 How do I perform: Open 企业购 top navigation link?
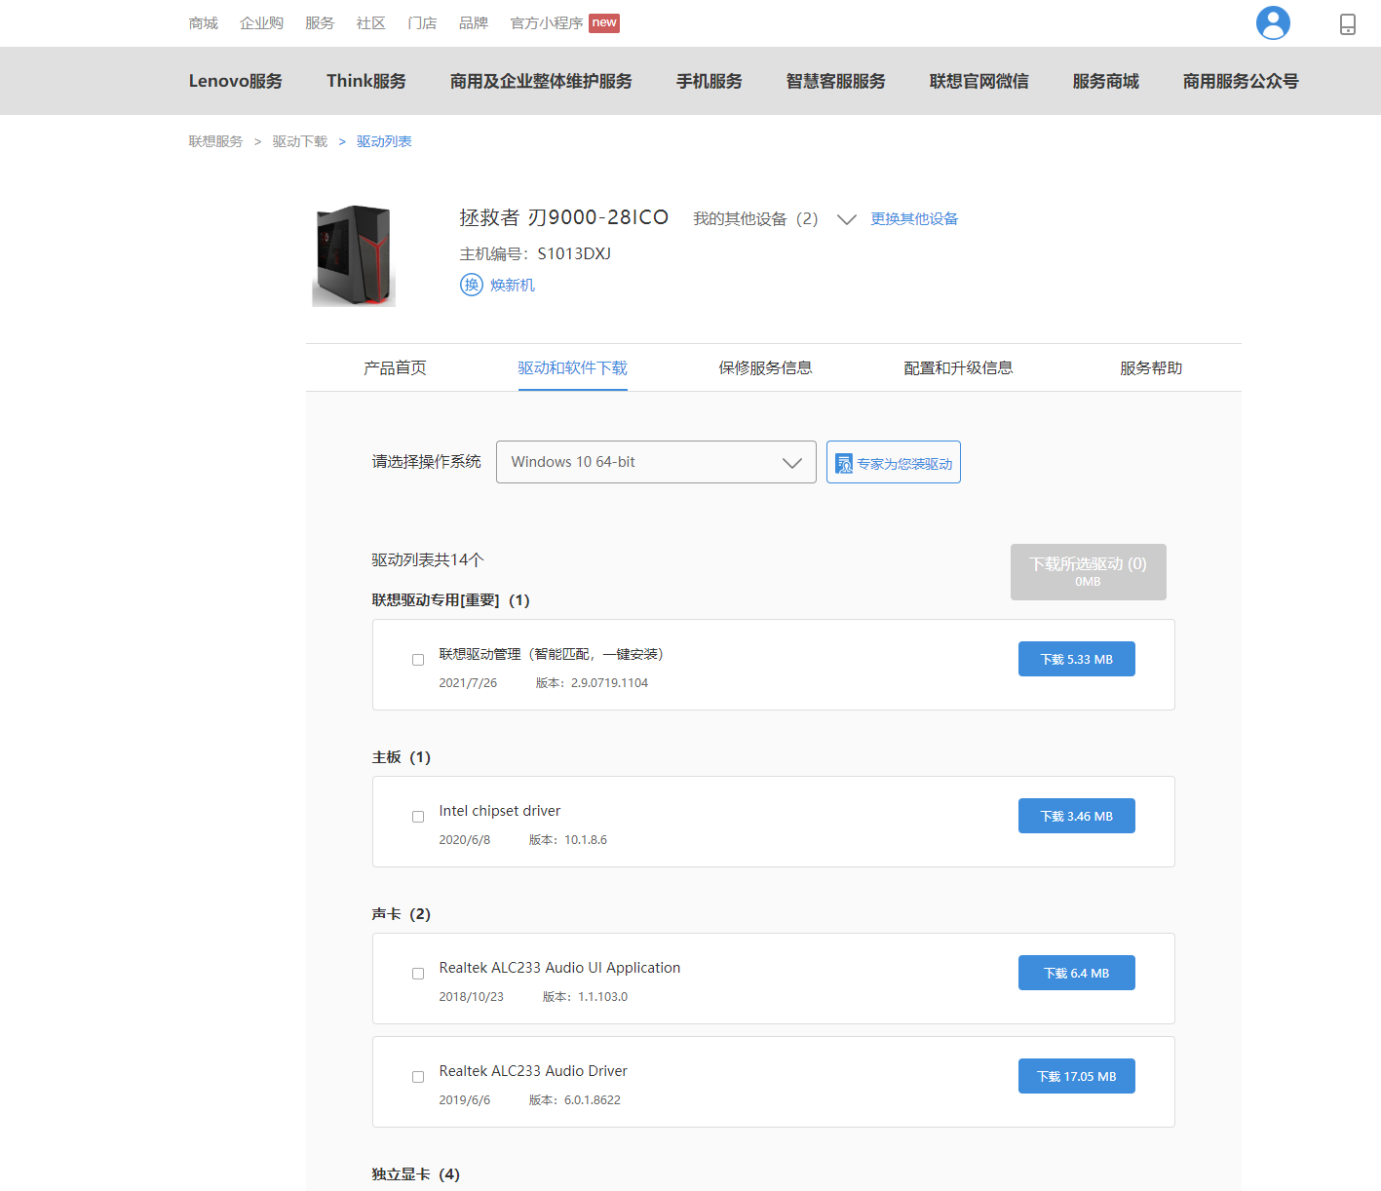pos(261,22)
